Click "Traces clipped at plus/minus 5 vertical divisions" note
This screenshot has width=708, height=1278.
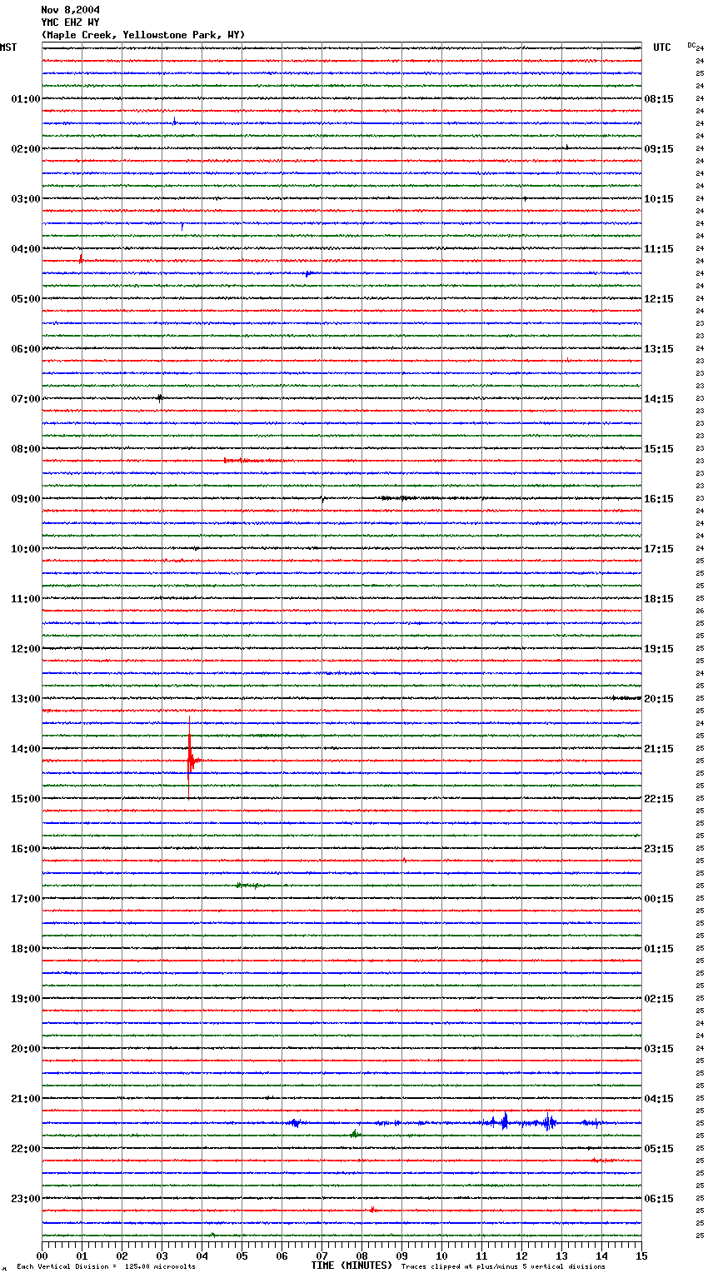(503, 1267)
